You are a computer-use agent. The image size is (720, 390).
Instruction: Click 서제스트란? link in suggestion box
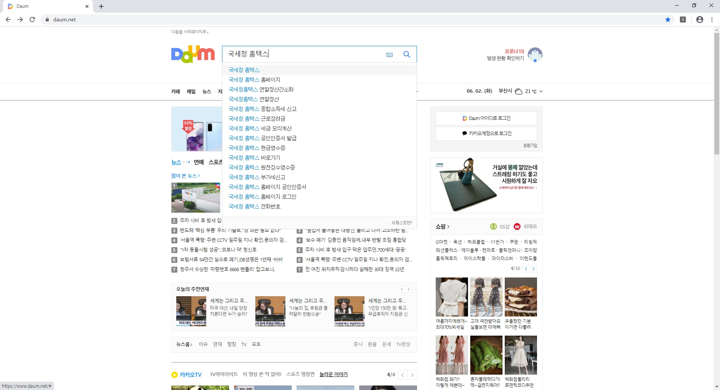pyautogui.click(x=402, y=223)
